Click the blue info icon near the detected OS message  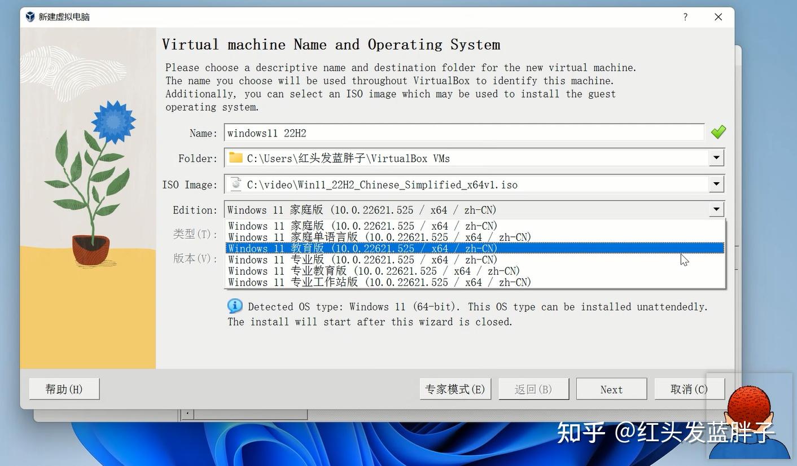pyautogui.click(x=235, y=306)
